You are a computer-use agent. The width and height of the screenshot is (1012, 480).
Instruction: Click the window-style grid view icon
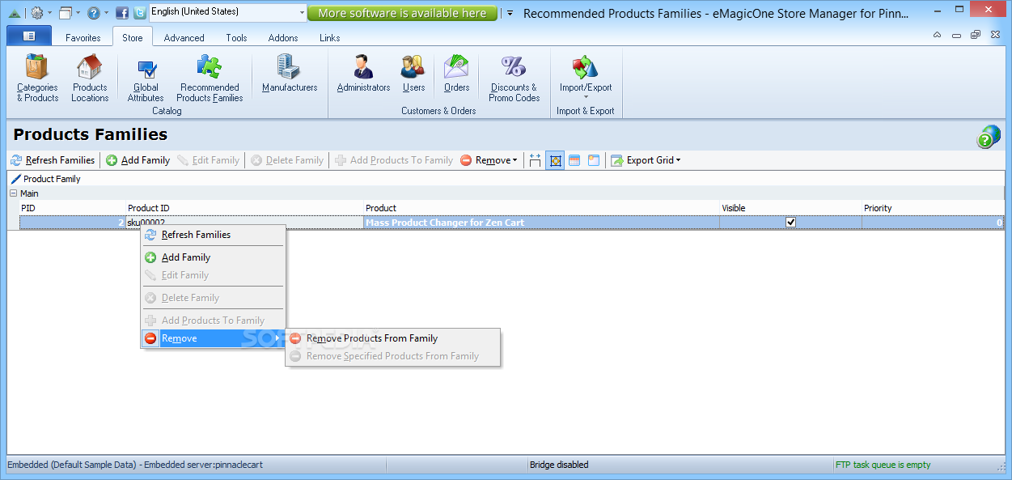[x=594, y=160]
